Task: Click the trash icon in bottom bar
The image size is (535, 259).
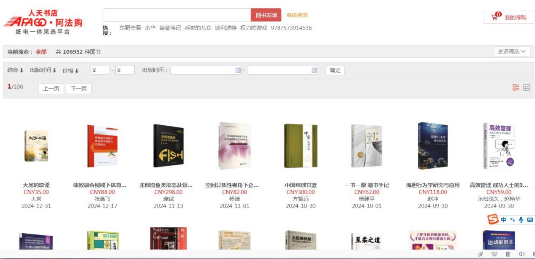Action: click(508, 254)
